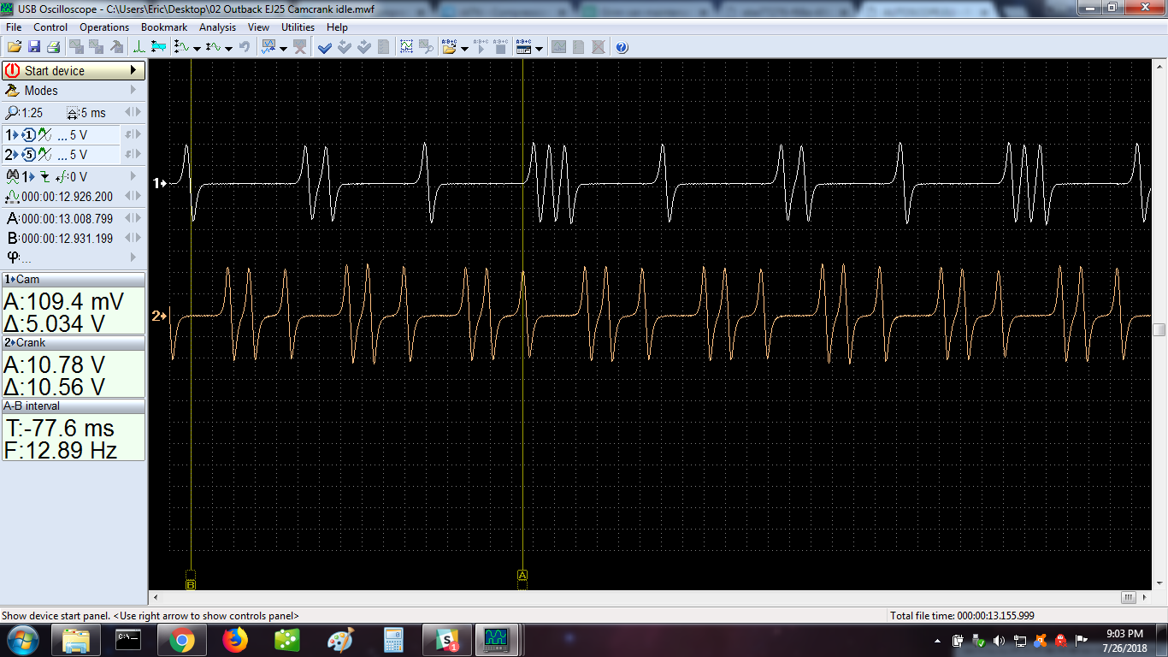Select the signal measurement toolbar icon
Screen dimensions: 1168x657
161,47
